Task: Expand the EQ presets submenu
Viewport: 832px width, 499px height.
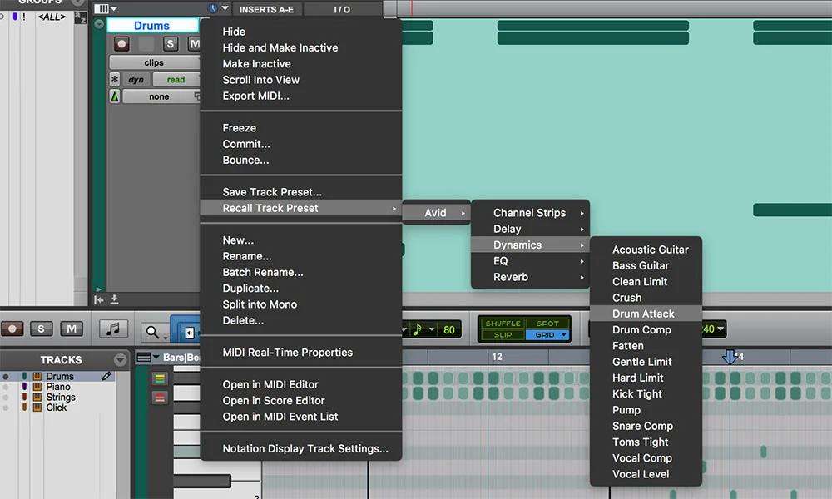Action: 530,261
